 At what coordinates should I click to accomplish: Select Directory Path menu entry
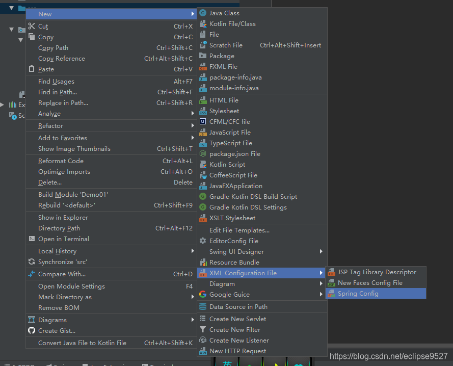(x=111, y=228)
